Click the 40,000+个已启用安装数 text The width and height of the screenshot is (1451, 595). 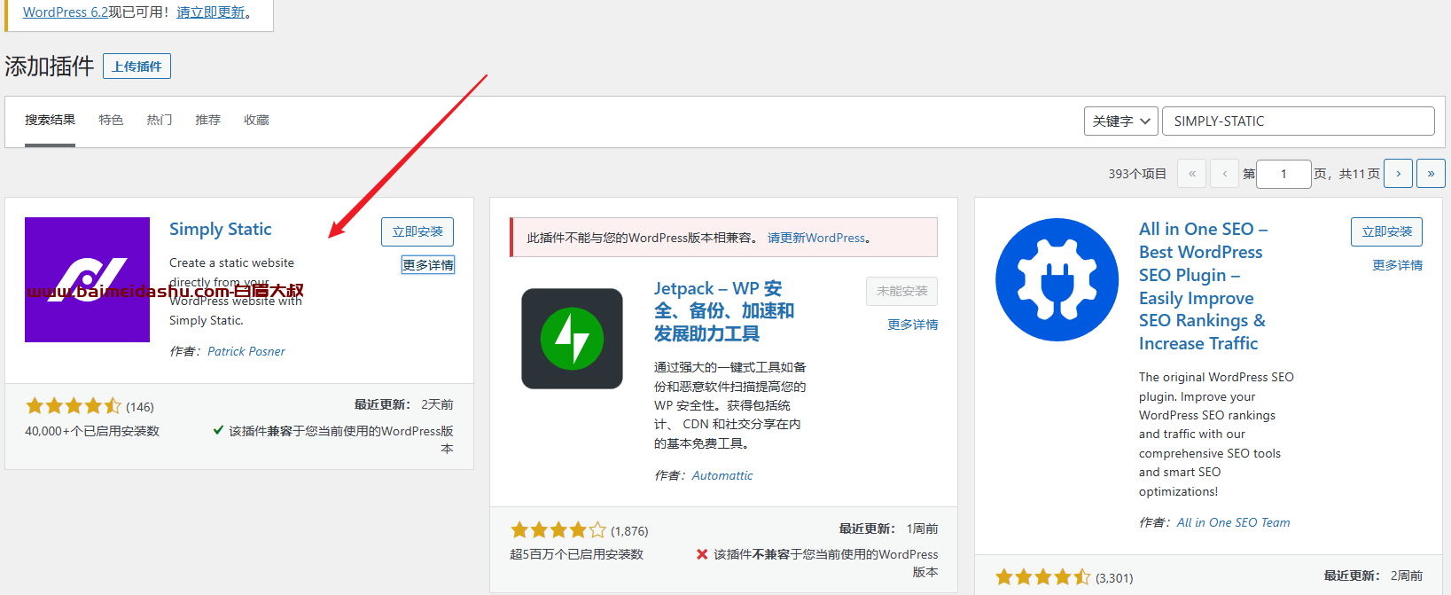pos(92,431)
